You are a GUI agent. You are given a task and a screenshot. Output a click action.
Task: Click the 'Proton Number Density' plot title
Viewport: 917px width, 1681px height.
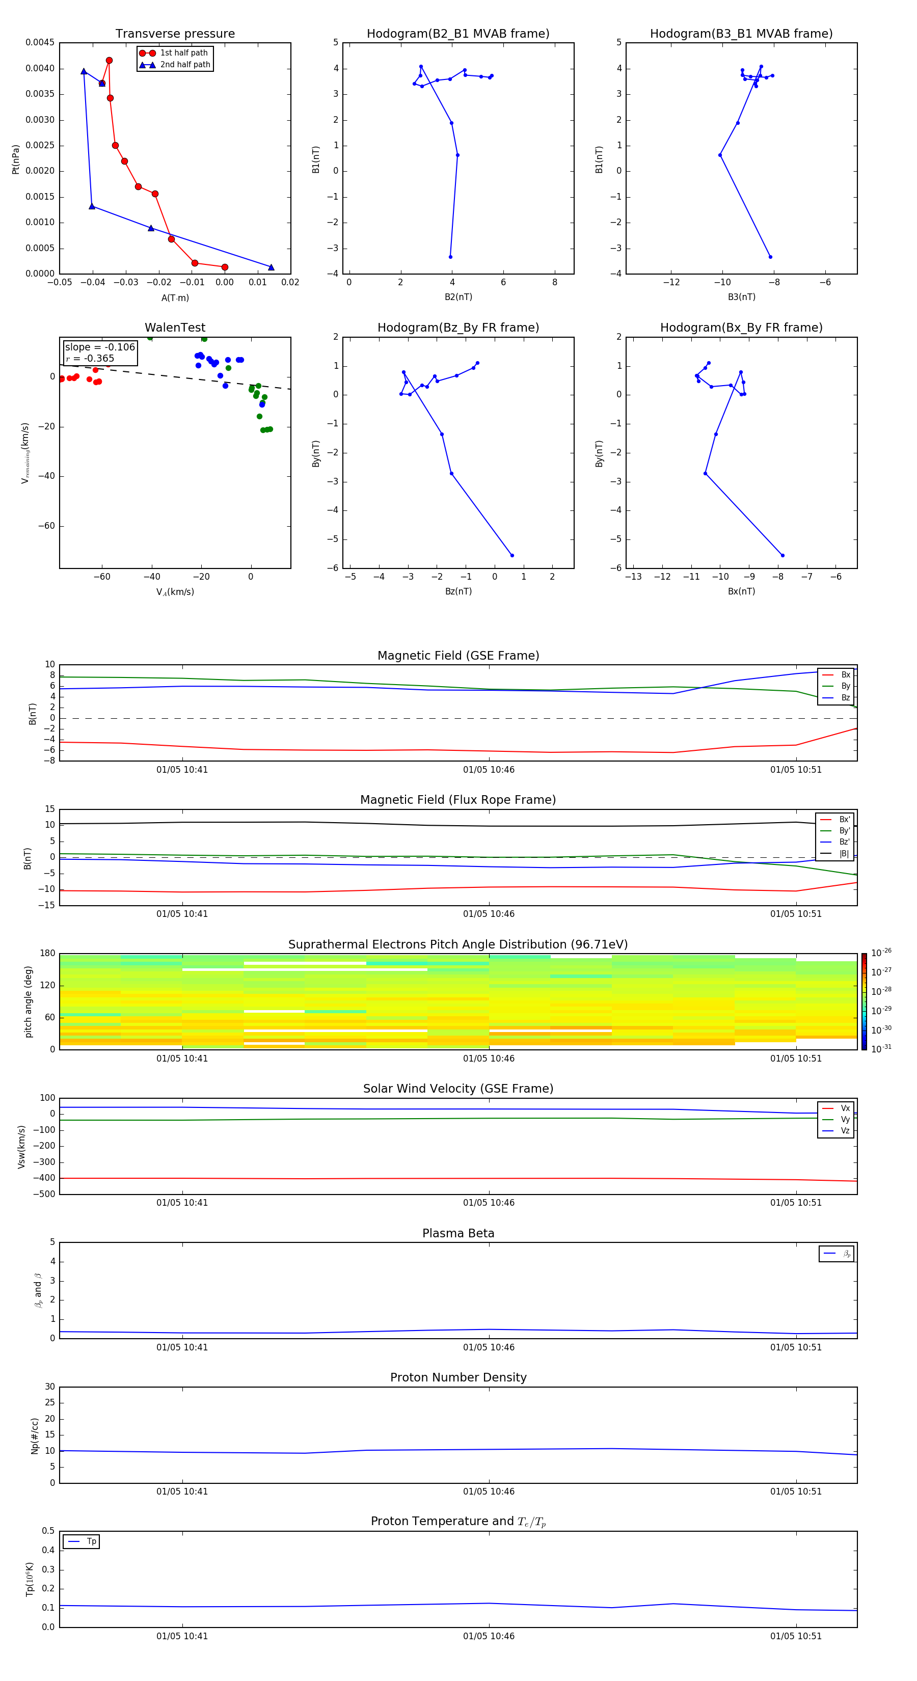(x=458, y=1377)
